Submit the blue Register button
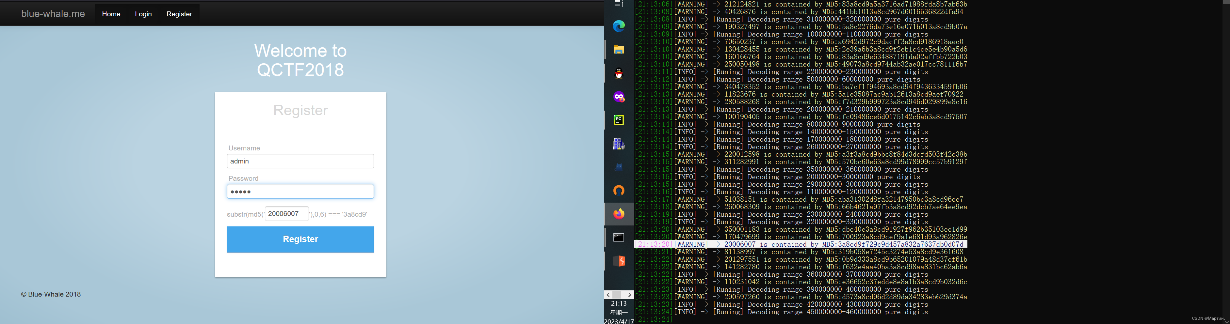Viewport: 1230px width, 324px height. [x=300, y=239]
